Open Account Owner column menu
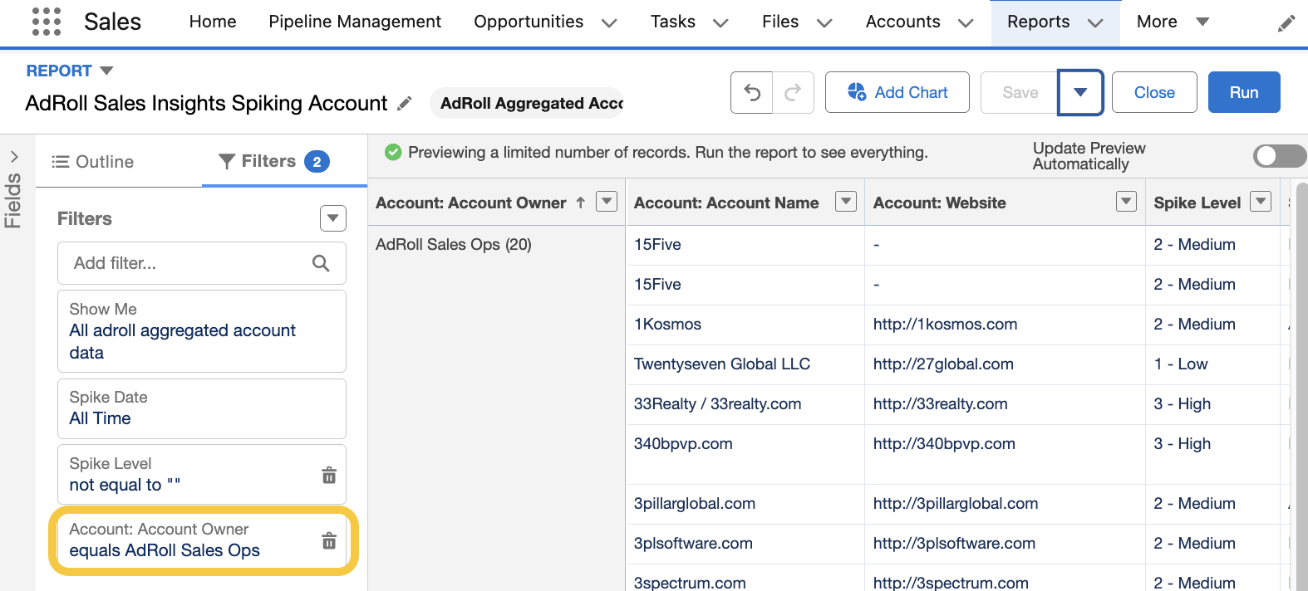The width and height of the screenshot is (1308, 591). (607, 201)
